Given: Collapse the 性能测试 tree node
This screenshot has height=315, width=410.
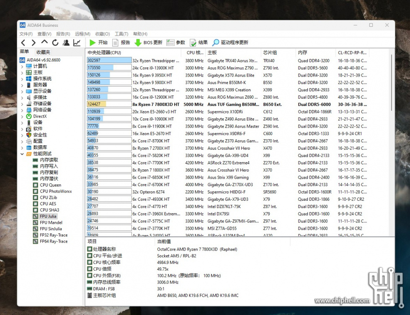Looking at the screenshot, I should (22, 154).
